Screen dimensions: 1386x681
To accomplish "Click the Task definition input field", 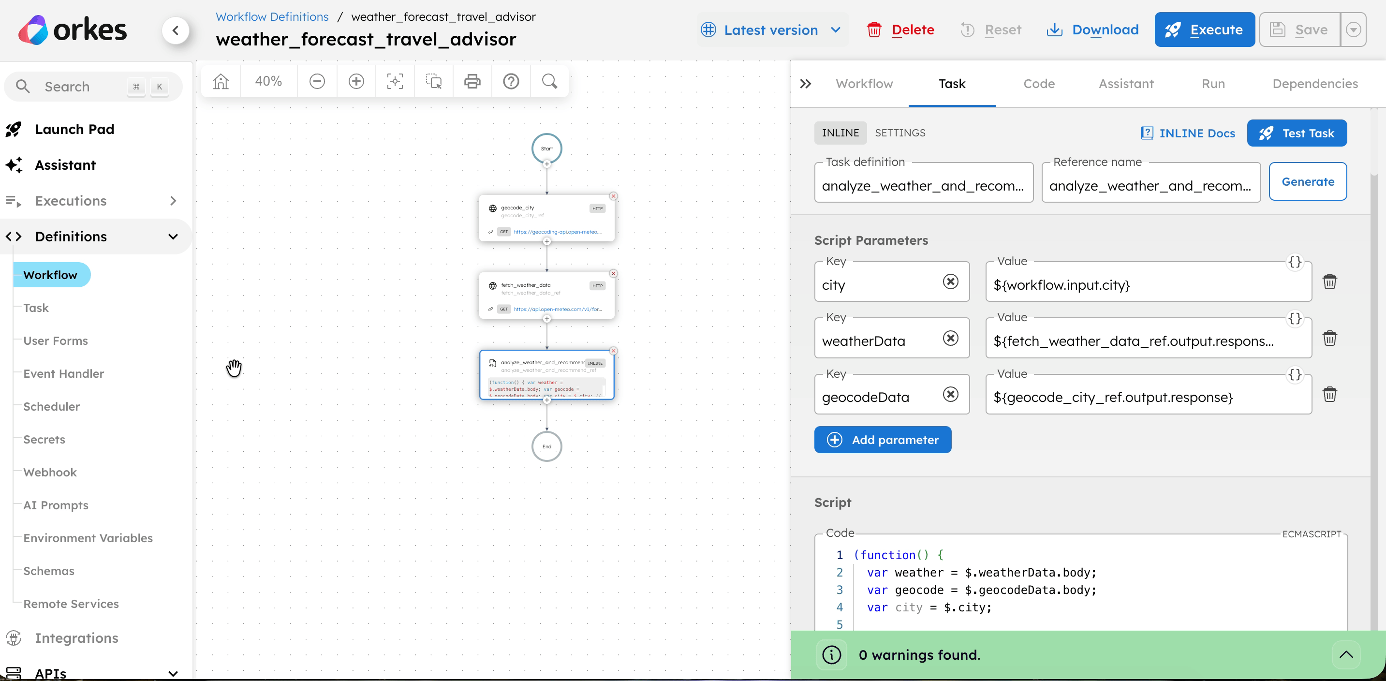I will (924, 185).
